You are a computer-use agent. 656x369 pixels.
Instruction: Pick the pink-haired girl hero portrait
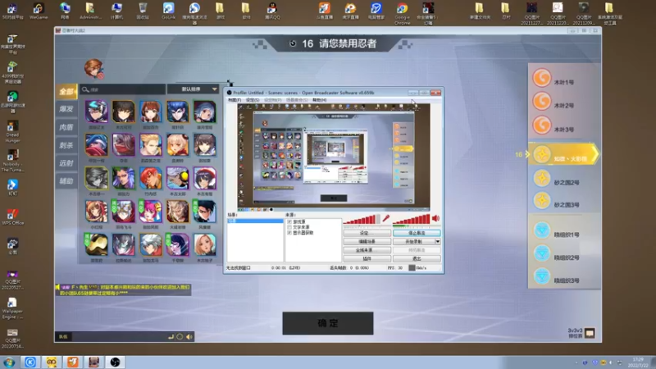click(x=151, y=212)
